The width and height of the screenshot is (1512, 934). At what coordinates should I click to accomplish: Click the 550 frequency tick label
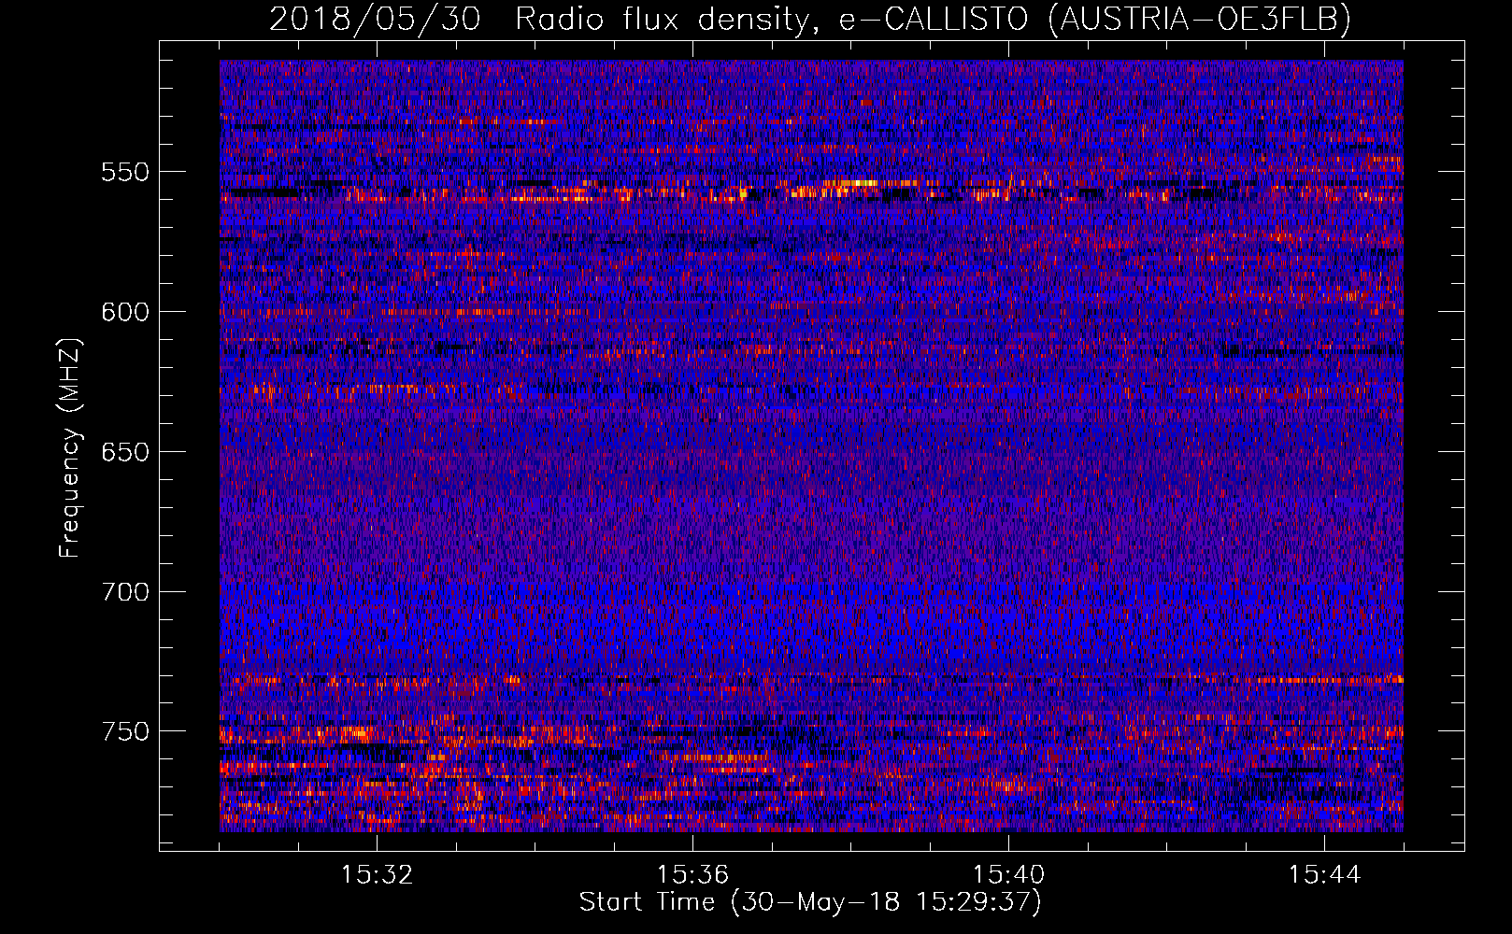(x=125, y=172)
